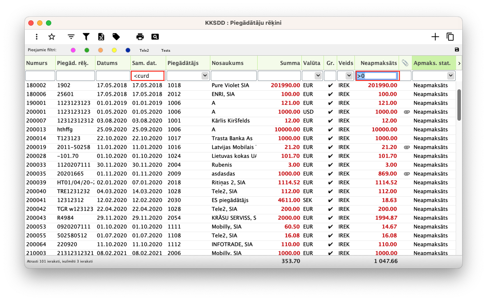Click the Rubenis supplier name
The height and width of the screenshot is (301, 487).
(222, 165)
